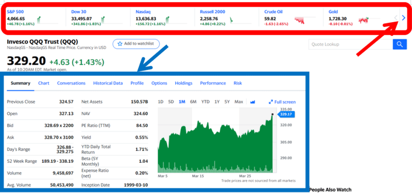
Task: Open the Nasdaq index link
Action: point(143,12)
